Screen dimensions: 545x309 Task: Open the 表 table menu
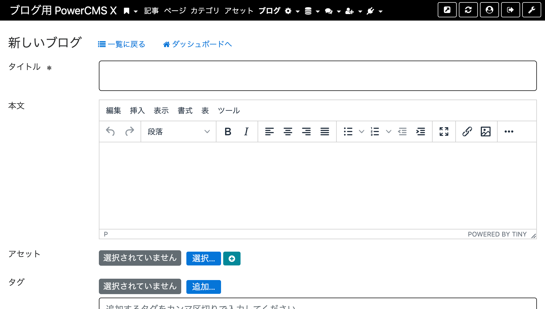click(x=205, y=111)
